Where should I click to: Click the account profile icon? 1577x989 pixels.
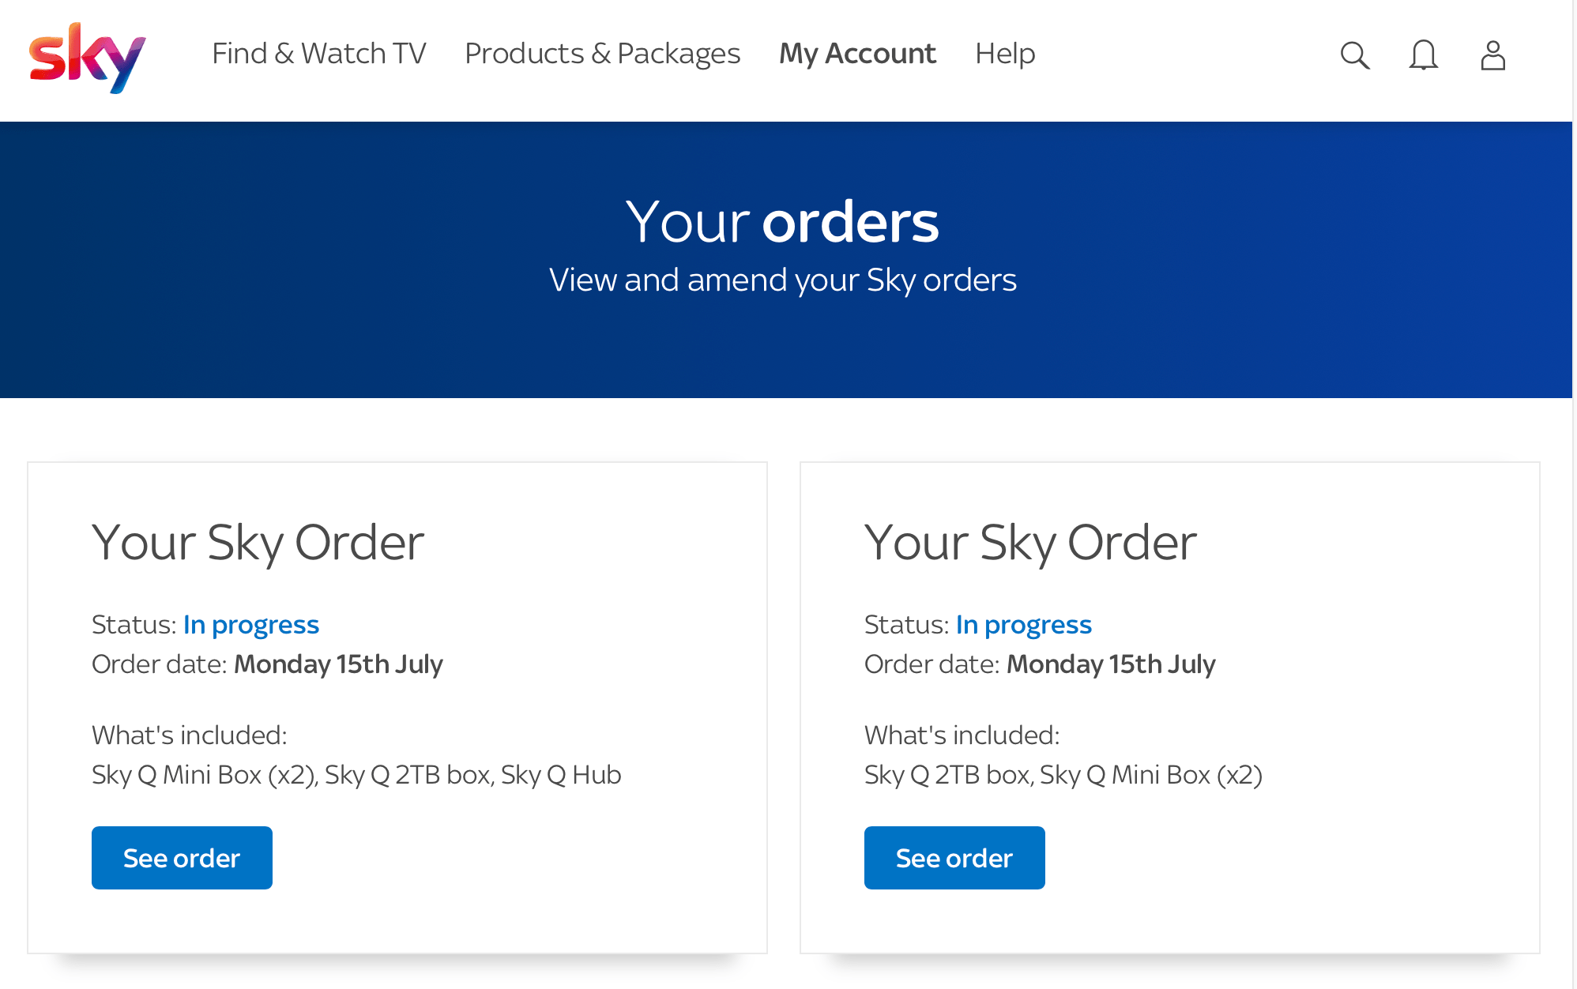(x=1492, y=55)
